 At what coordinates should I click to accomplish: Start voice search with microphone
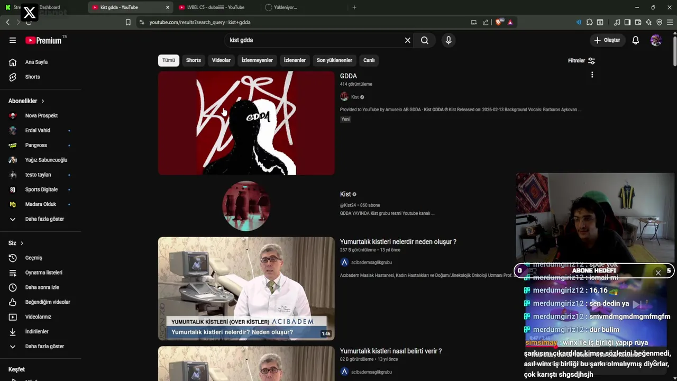pos(449,40)
